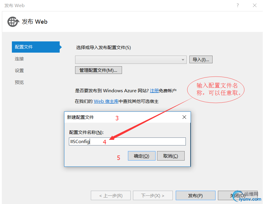Image resolution: width=263 pixels, height=204 pixels.
Task: Click the disabled 上一步(R) button
Action: pos(111,195)
